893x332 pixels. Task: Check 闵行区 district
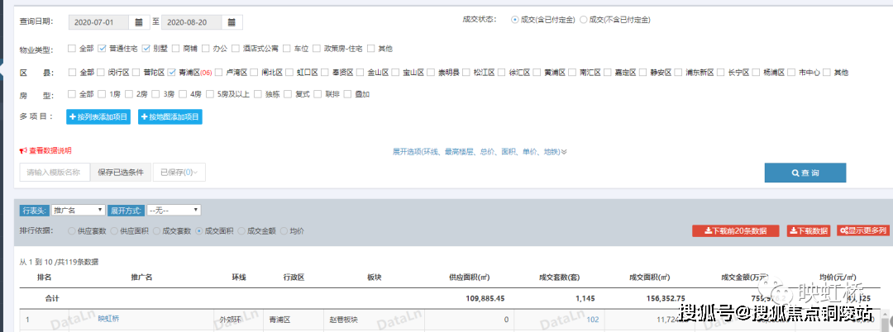(x=101, y=72)
